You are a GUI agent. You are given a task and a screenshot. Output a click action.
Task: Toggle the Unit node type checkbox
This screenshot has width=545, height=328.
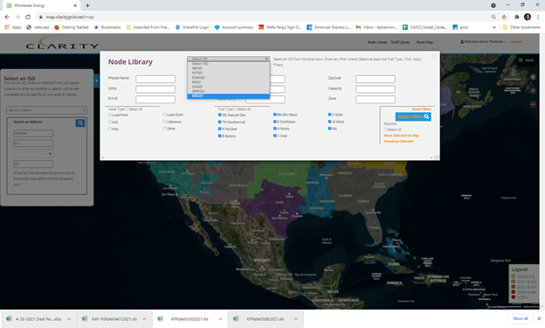110,122
